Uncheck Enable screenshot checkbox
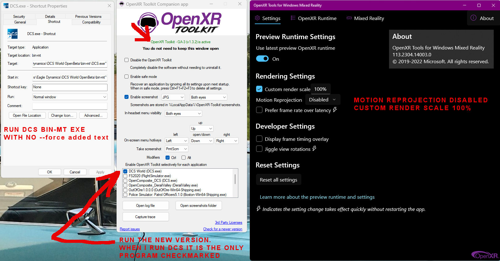The image size is (500, 261). click(127, 97)
